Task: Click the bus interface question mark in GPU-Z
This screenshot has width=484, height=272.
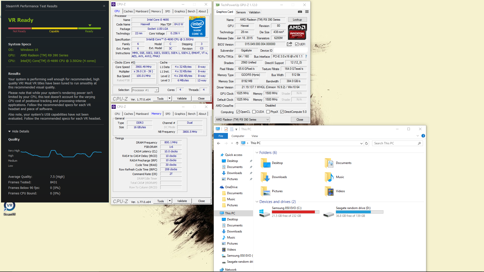Action: (306, 56)
